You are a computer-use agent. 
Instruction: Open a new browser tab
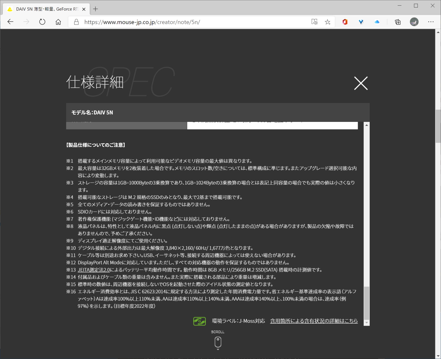click(95, 9)
